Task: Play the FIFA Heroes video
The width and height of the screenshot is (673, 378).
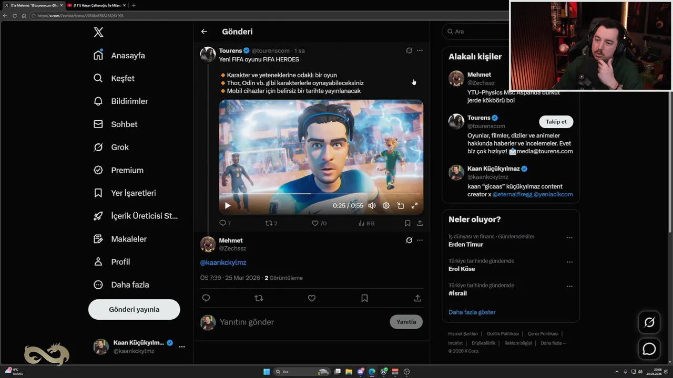Action: pyautogui.click(x=228, y=206)
